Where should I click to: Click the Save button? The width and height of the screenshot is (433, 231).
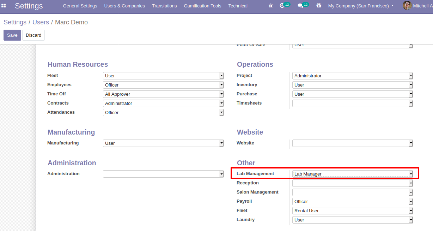(12, 35)
